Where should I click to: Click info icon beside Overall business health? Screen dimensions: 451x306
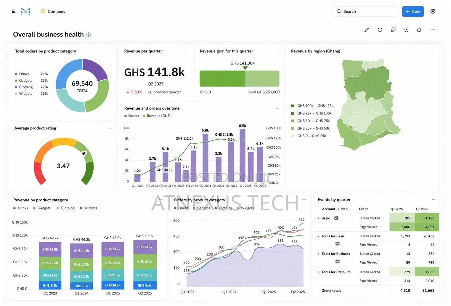pos(89,35)
